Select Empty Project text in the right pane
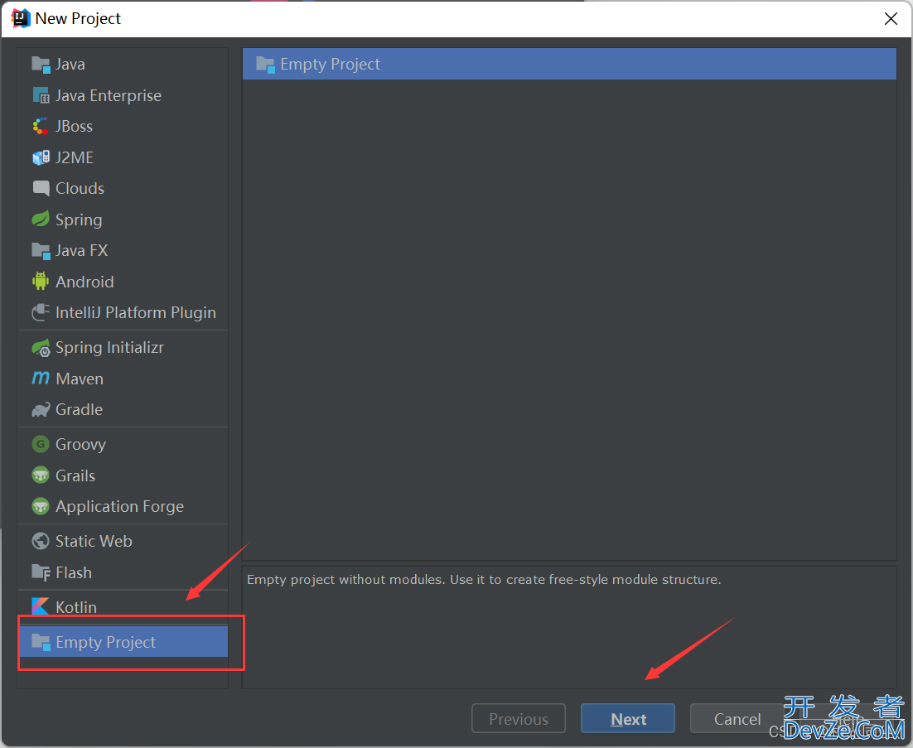 pos(330,65)
